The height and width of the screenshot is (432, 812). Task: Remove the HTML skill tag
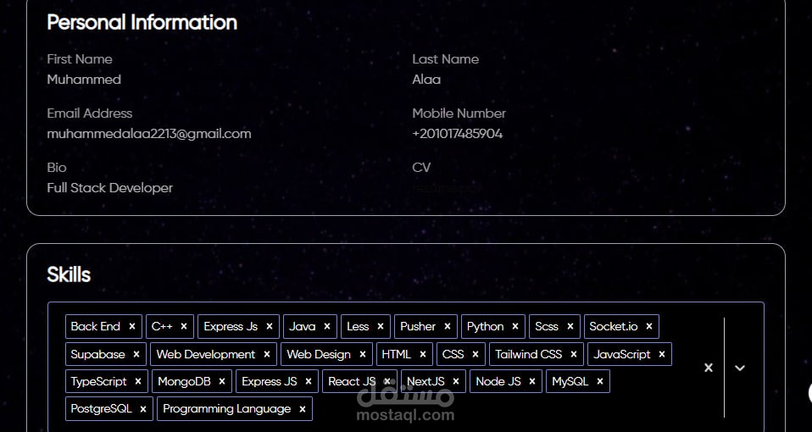(423, 354)
